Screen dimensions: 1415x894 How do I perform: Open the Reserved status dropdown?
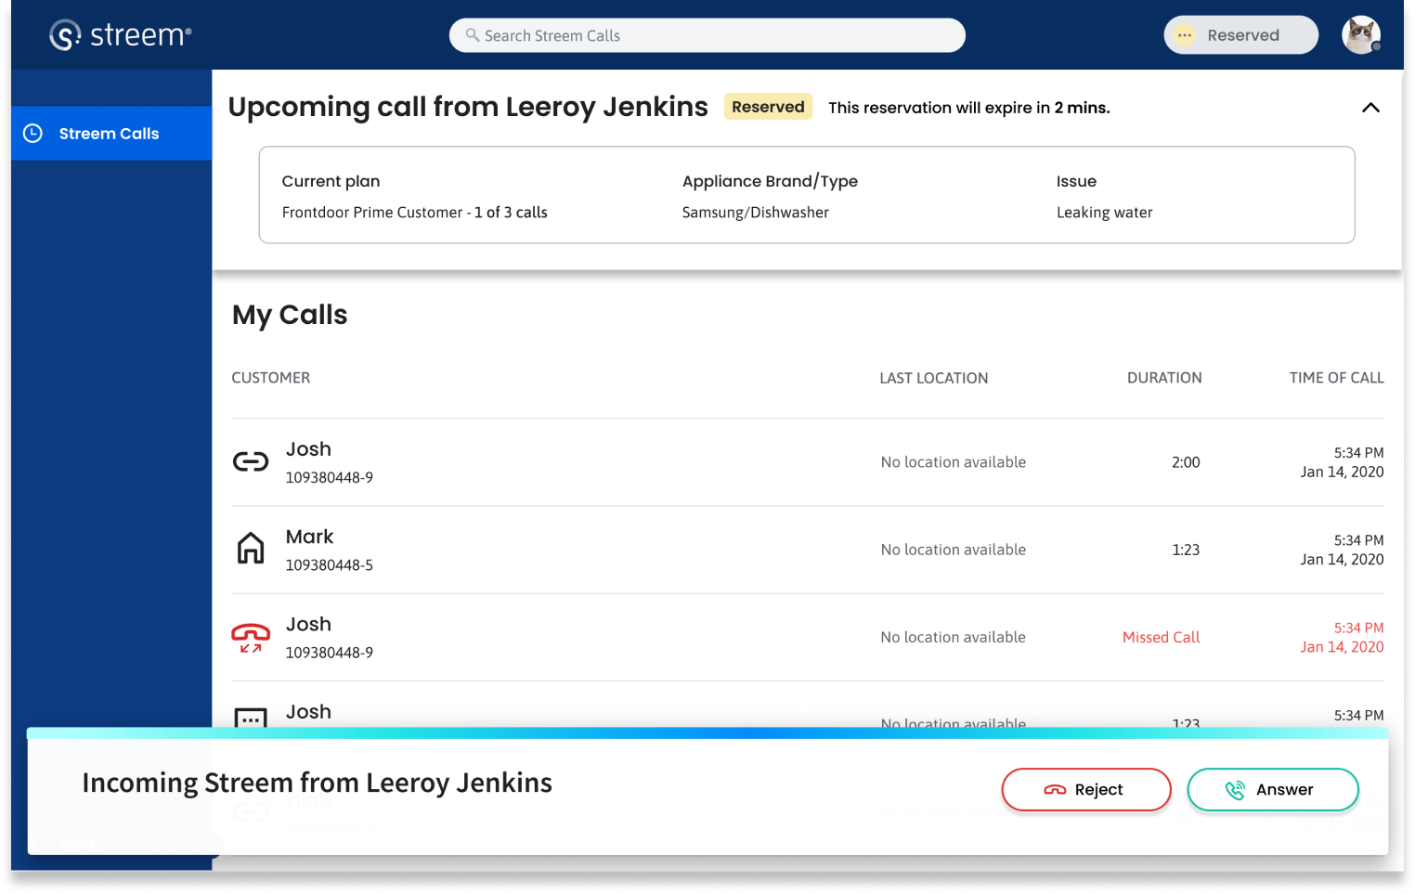coord(1240,35)
